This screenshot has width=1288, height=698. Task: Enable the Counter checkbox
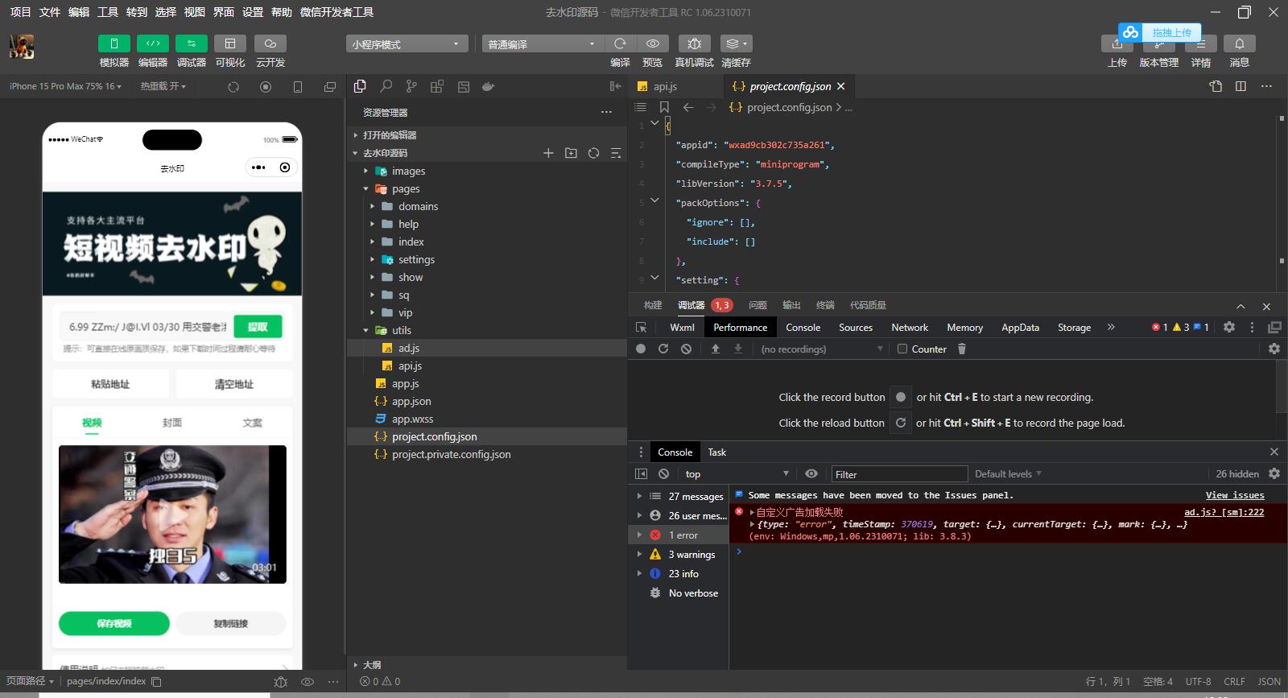click(902, 349)
